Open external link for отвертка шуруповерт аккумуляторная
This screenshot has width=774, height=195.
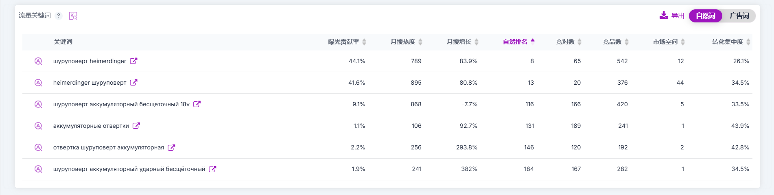pyautogui.click(x=171, y=147)
